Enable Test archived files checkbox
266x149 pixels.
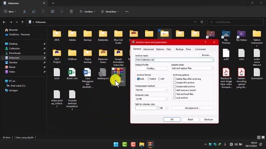[x=175, y=94]
